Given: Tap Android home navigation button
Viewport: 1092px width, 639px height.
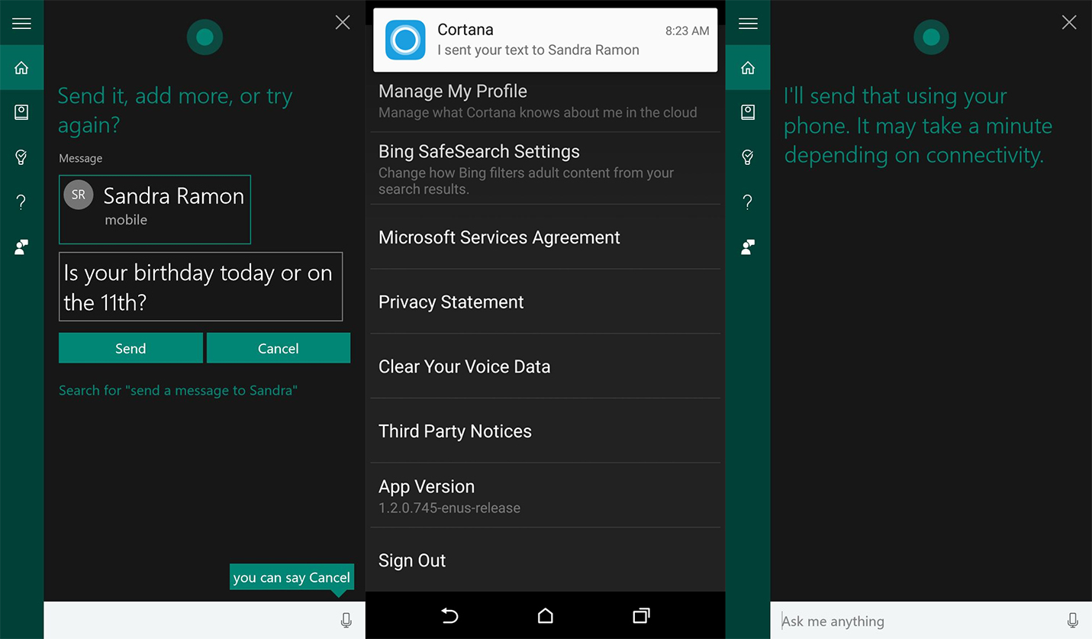Looking at the screenshot, I should point(545,615).
